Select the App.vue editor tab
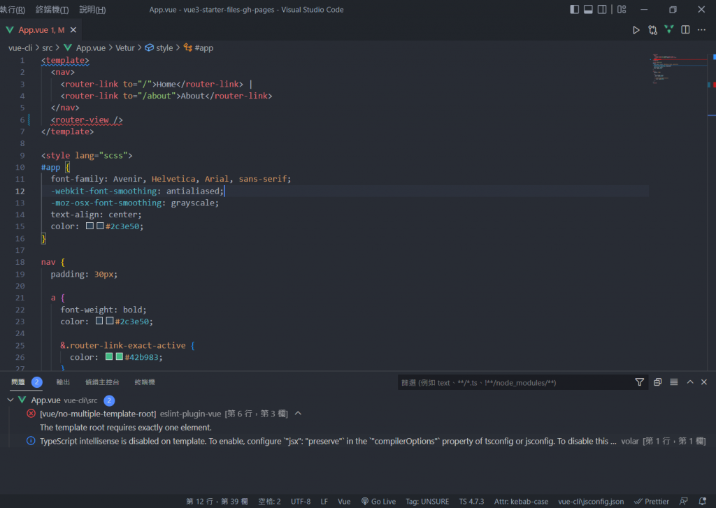The width and height of the screenshot is (716, 508). pyautogui.click(x=41, y=29)
